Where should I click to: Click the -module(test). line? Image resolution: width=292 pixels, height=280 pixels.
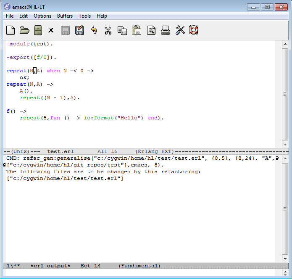(29, 44)
